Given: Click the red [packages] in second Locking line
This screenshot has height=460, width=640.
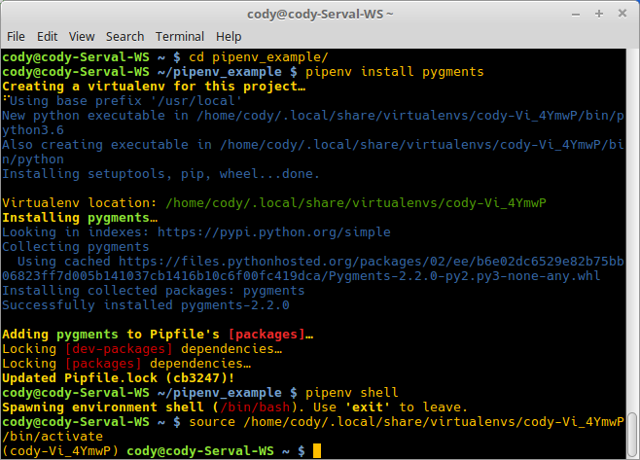Looking at the screenshot, I should 103,364.
